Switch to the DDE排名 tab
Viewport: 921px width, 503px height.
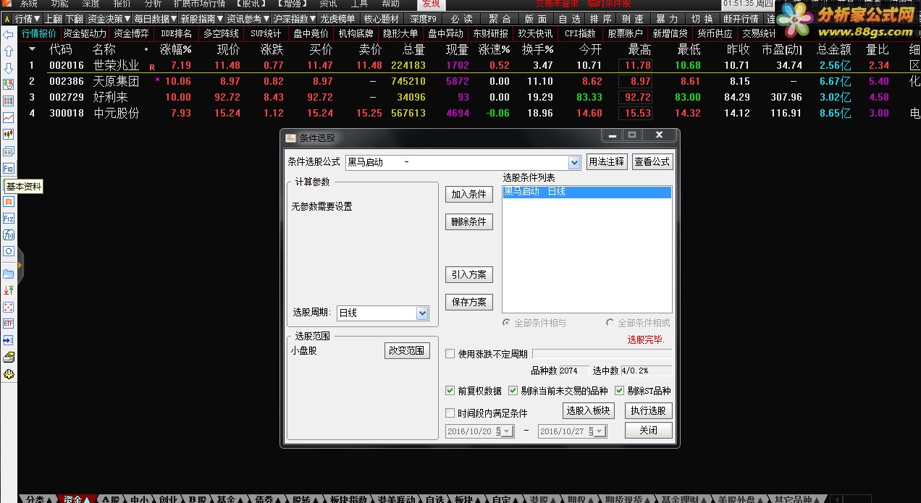pyautogui.click(x=177, y=33)
